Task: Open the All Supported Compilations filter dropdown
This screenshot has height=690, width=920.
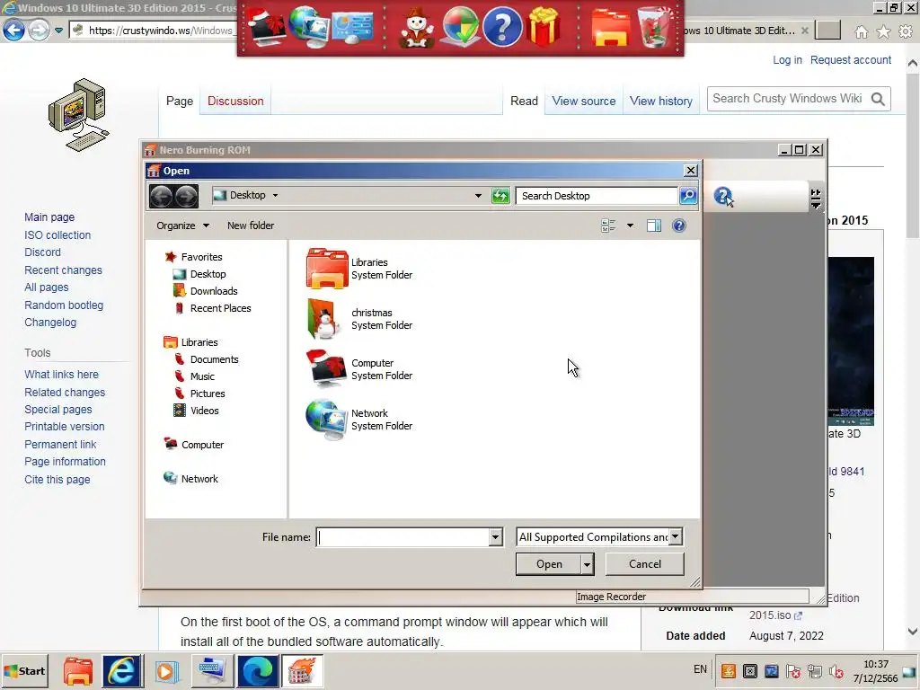Action: [x=676, y=537]
